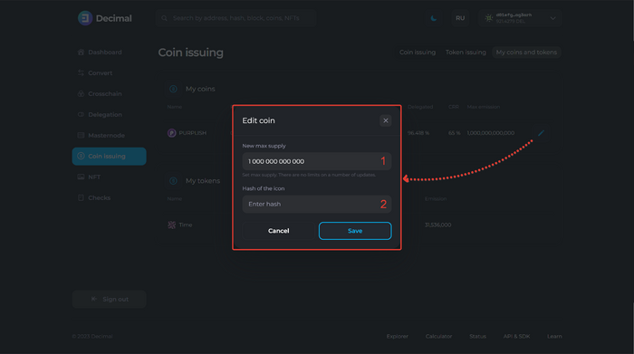The height and width of the screenshot is (354, 634).
Task: Click the PURPLISH coin icon
Action: (x=172, y=133)
